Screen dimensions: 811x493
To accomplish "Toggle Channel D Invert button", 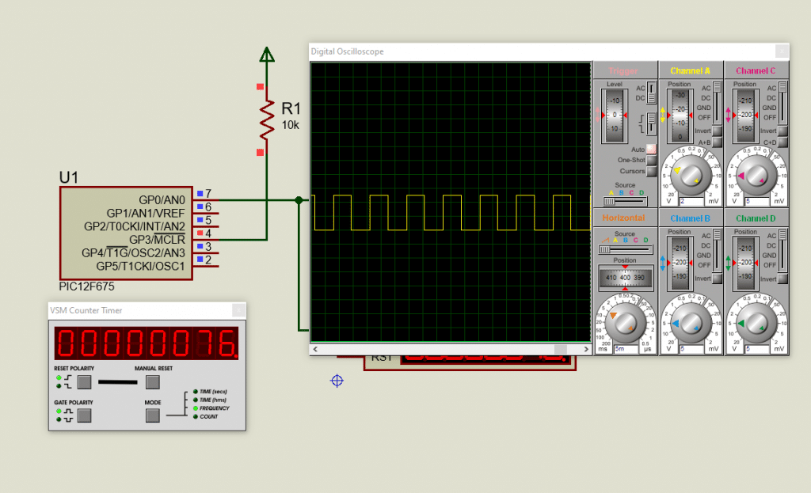I will click(x=782, y=279).
